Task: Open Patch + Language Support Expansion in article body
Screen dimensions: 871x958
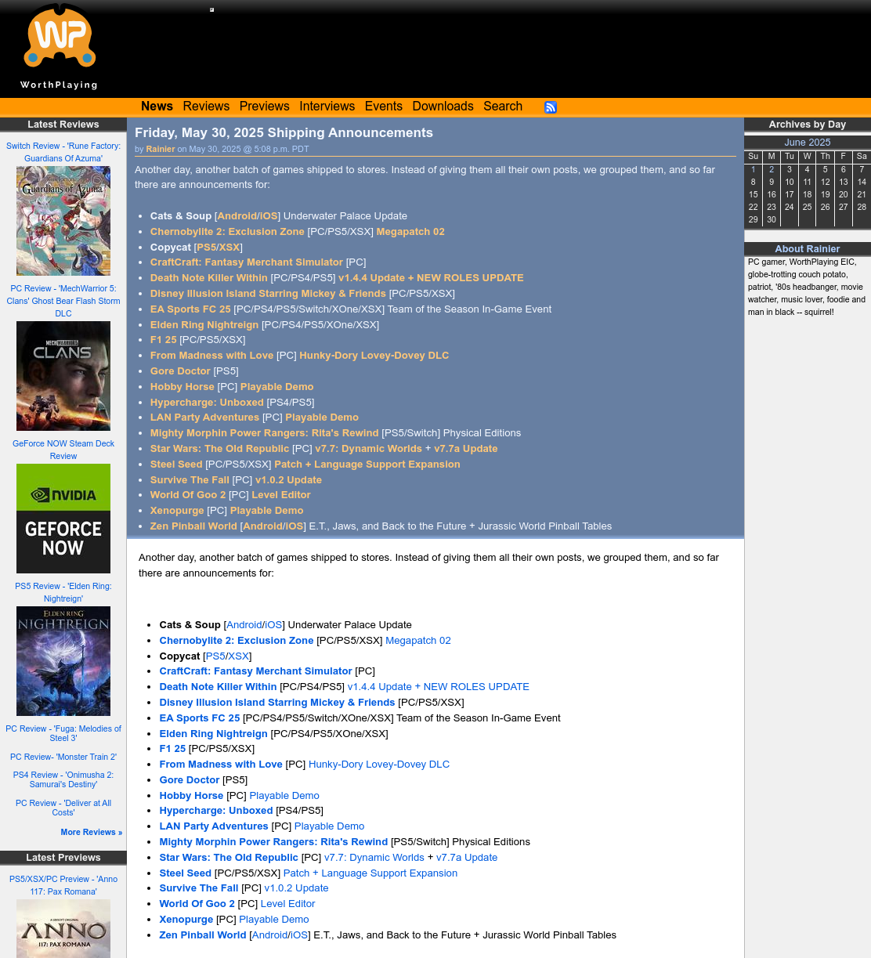Action: (370, 873)
